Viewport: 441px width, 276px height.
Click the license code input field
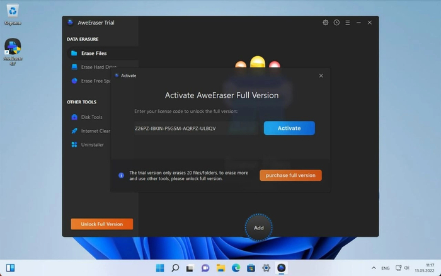pos(195,129)
